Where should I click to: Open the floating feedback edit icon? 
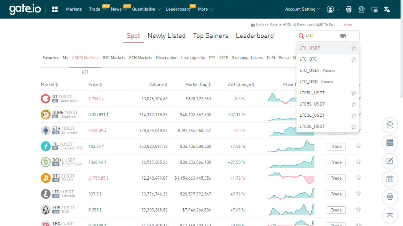point(390,161)
